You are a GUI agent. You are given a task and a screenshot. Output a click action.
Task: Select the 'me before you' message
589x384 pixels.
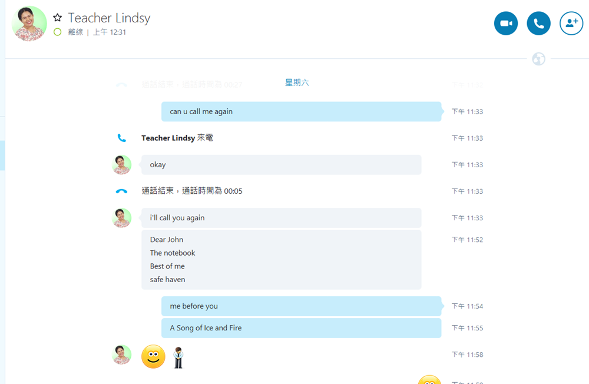coord(301,306)
